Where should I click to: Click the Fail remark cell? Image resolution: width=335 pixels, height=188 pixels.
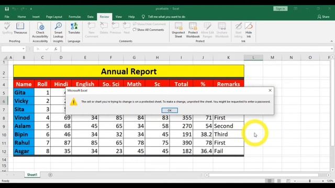pyautogui.click(x=228, y=151)
